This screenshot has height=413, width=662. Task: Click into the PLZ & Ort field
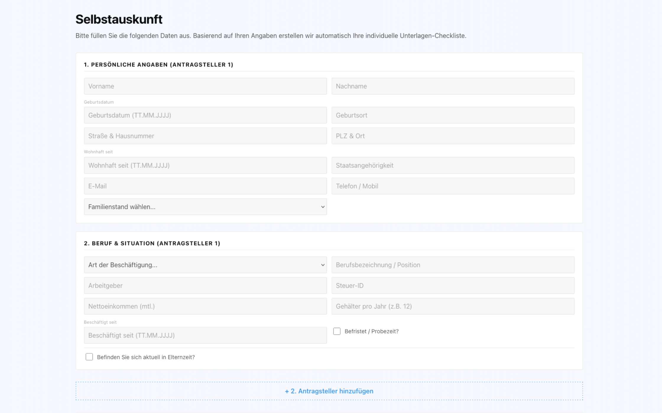coord(453,136)
